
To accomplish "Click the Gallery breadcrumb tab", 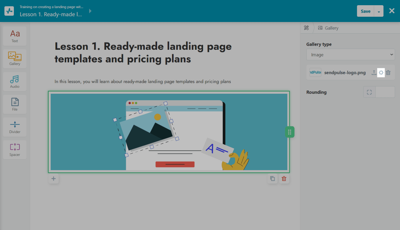I will tap(328, 28).
